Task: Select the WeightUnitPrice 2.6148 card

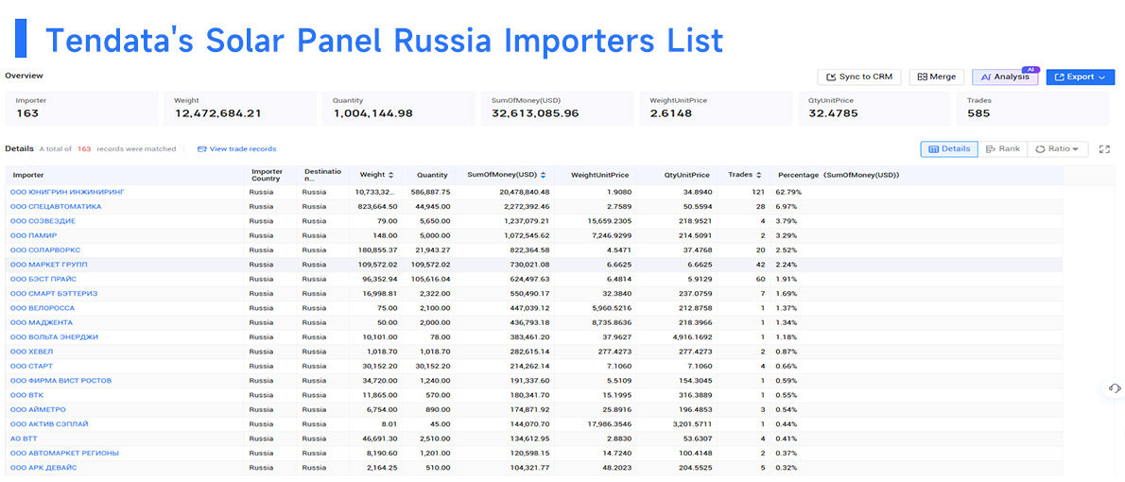Action: 716,109
